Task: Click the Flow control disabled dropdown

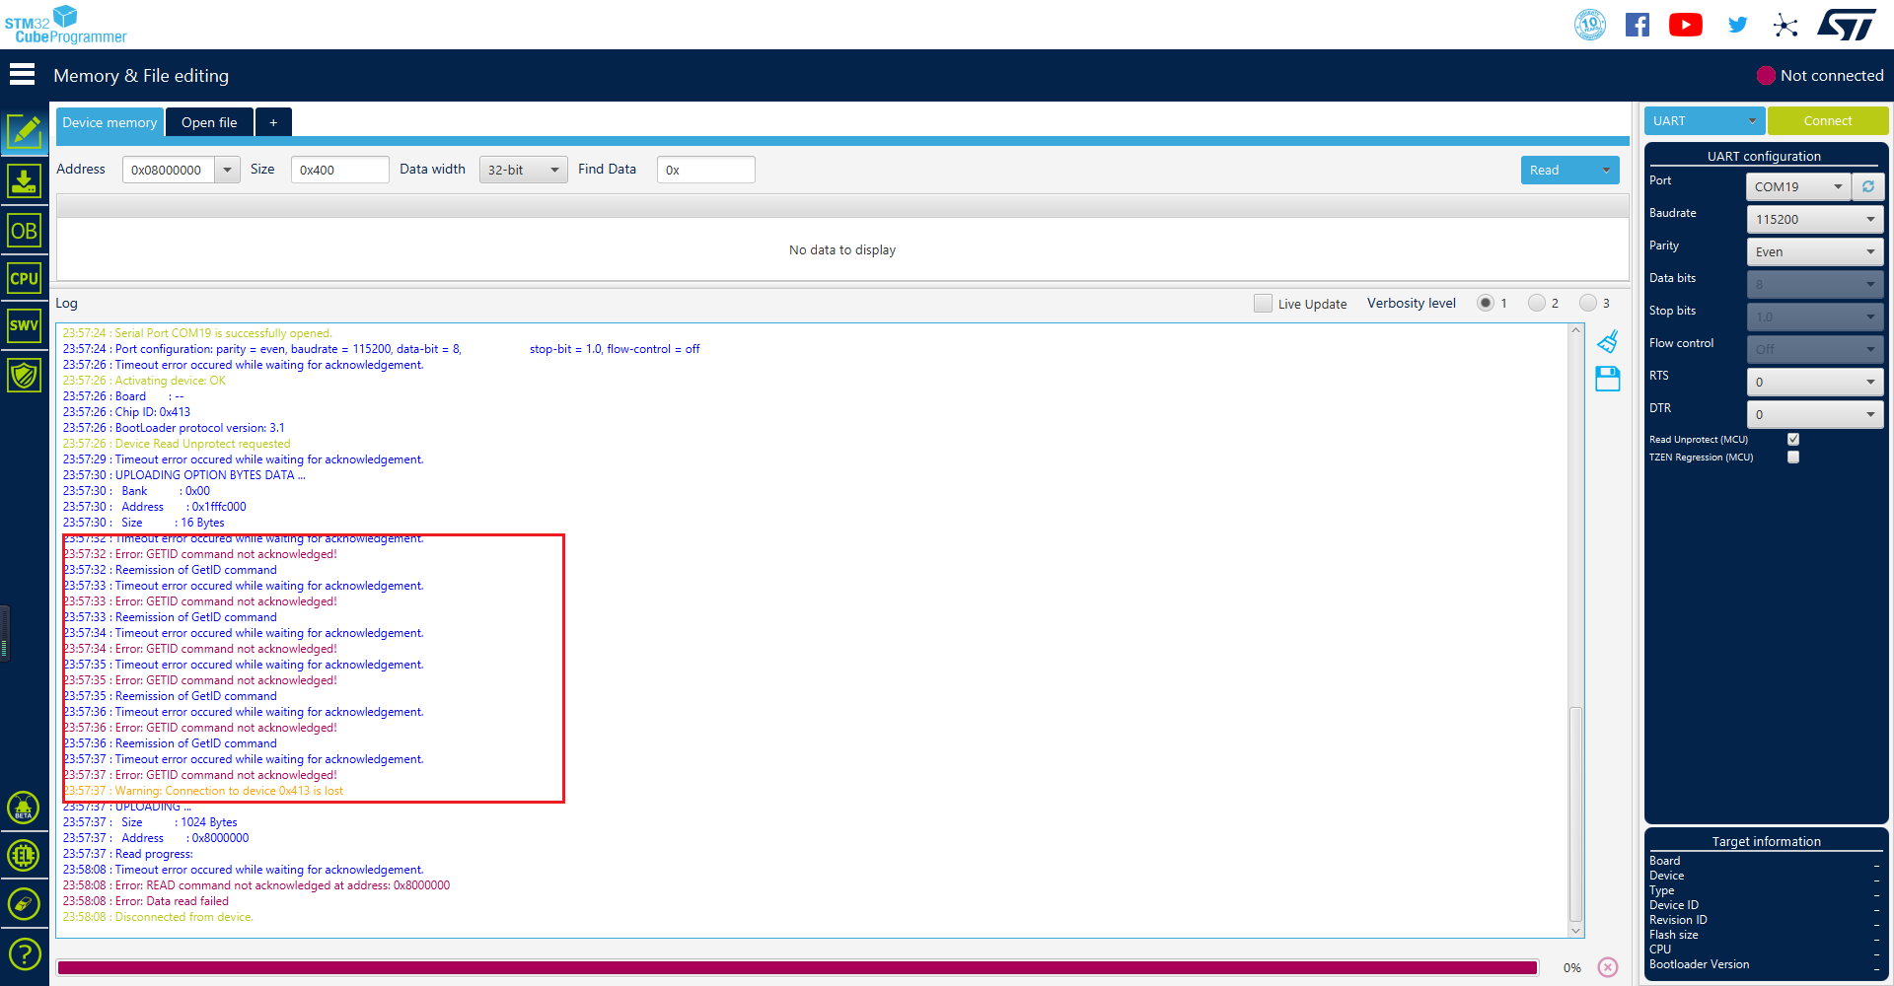Action: (1815, 349)
